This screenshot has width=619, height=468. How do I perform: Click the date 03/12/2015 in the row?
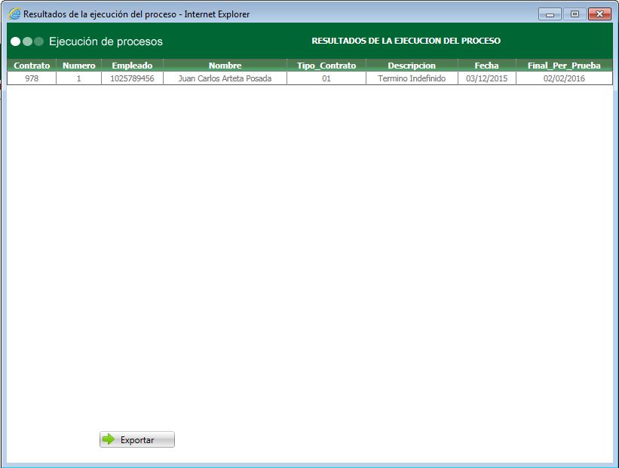coord(486,78)
